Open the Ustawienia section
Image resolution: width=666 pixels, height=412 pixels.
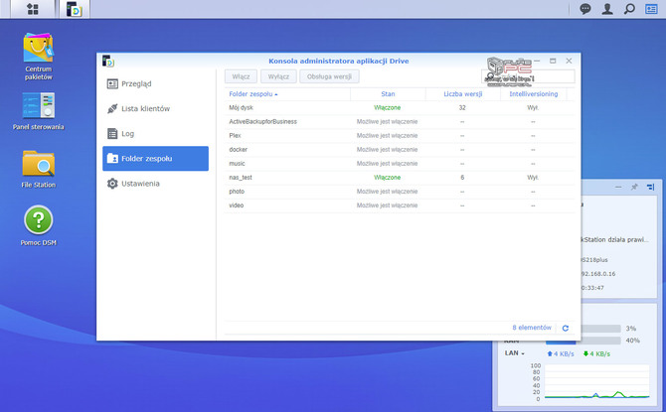pyautogui.click(x=155, y=184)
